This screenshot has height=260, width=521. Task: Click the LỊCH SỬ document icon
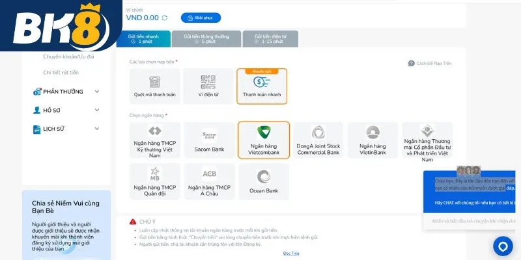pyautogui.click(x=37, y=129)
